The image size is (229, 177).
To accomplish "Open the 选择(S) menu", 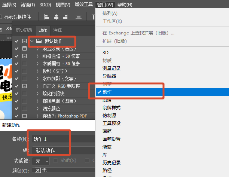I will pyautogui.click(x=9, y=4).
